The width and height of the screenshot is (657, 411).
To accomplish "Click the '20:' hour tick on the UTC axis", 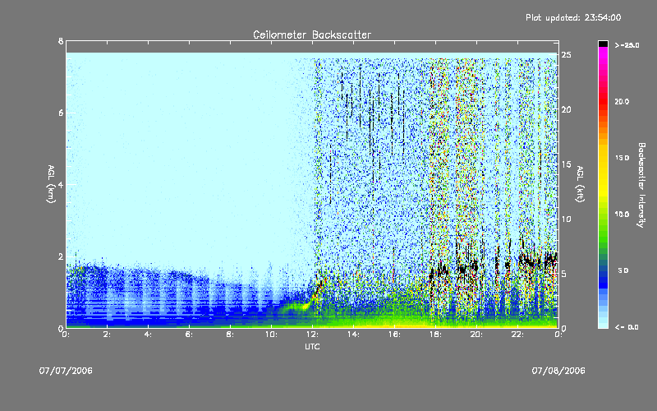I will point(476,335).
